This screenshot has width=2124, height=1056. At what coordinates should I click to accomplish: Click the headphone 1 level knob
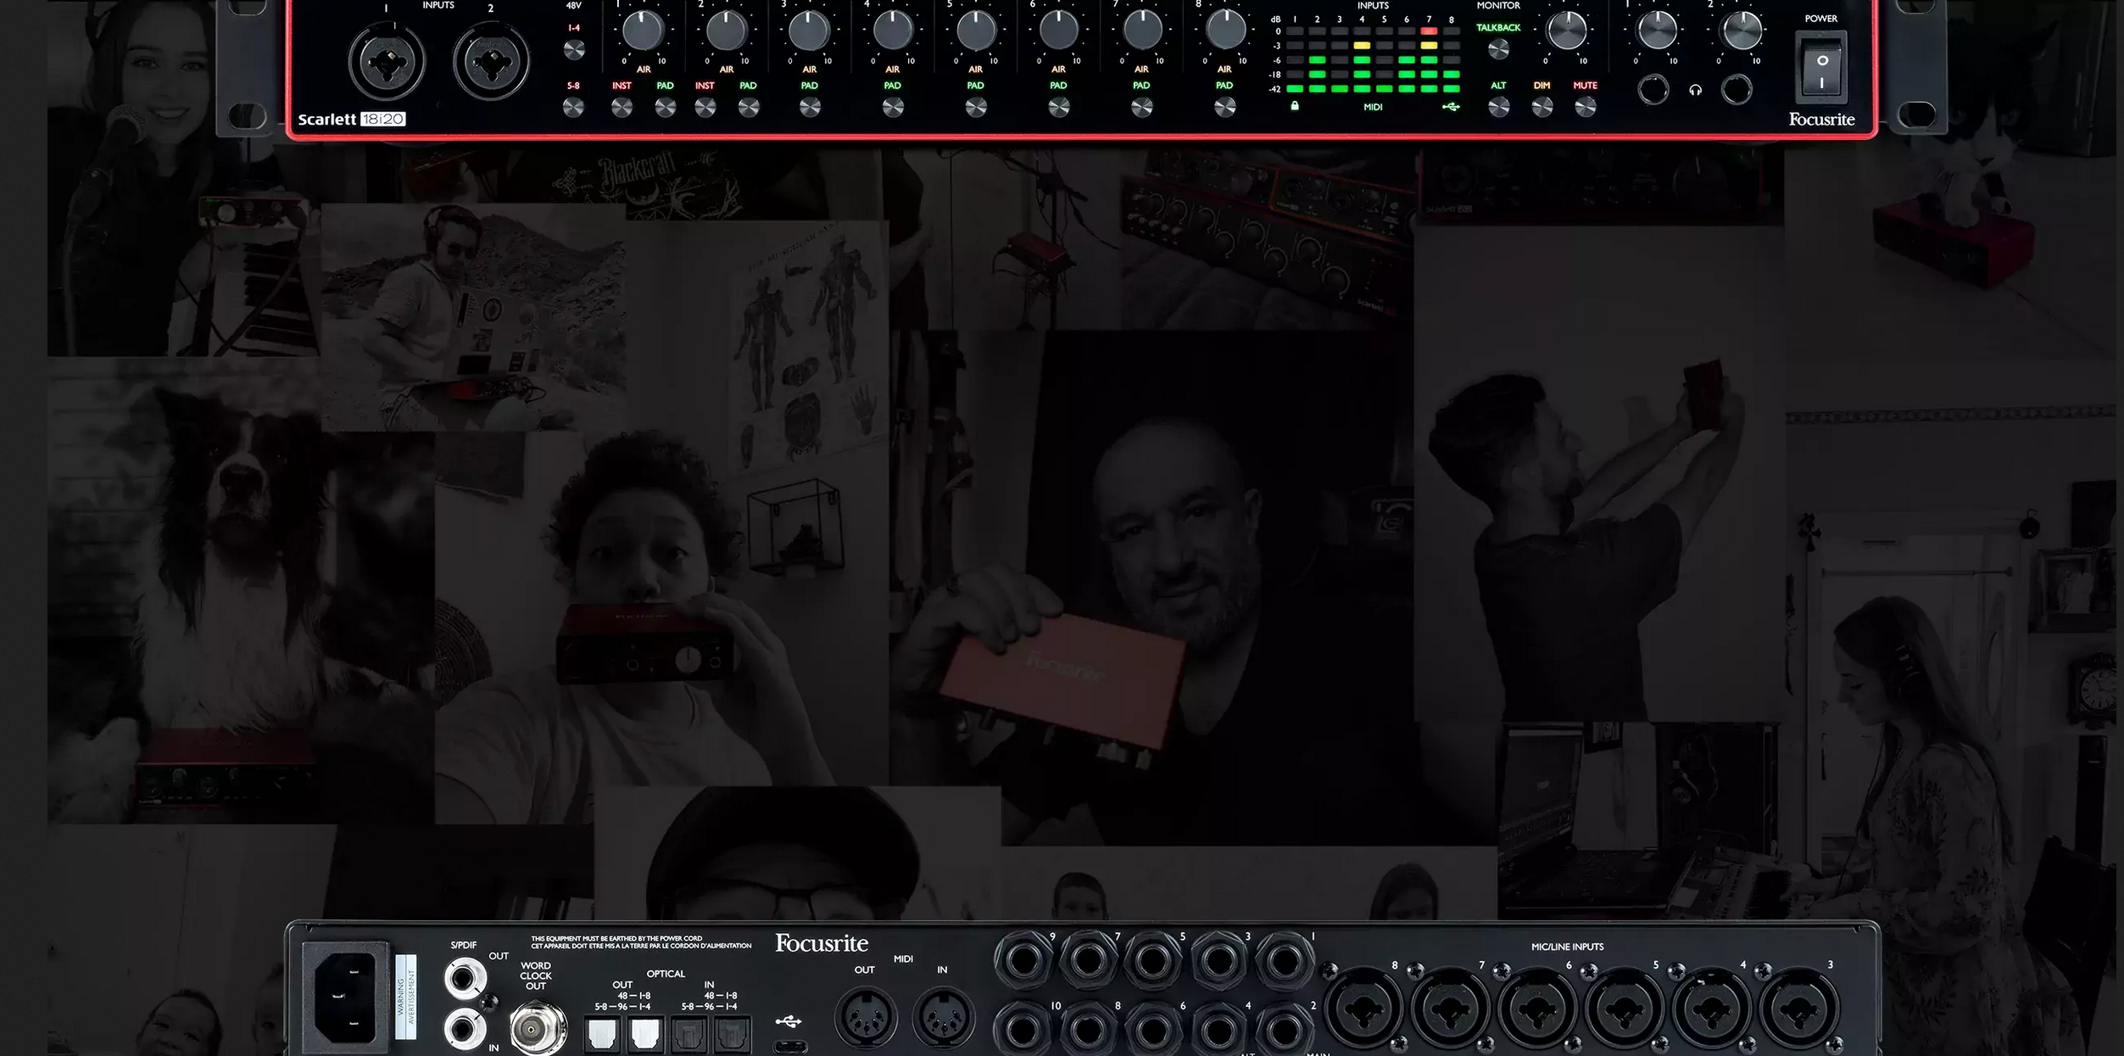point(1656,31)
